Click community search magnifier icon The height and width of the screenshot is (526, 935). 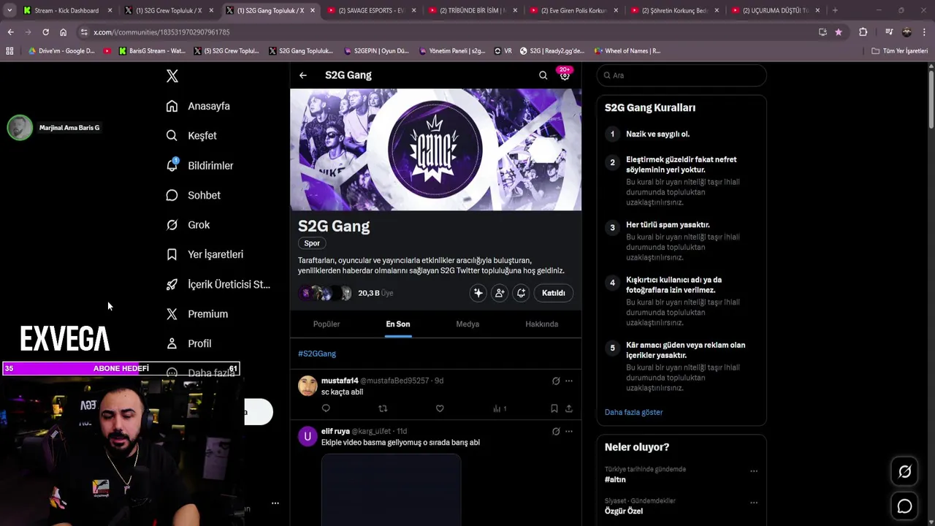[x=543, y=75]
